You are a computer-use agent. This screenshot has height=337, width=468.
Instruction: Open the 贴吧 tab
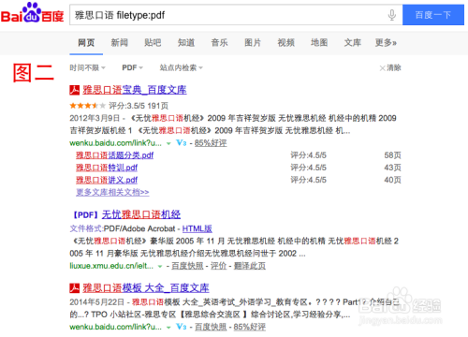click(153, 43)
